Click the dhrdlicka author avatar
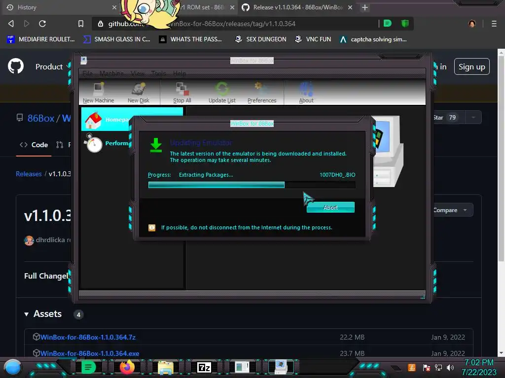Screen dimensions: 505x378 29,240
